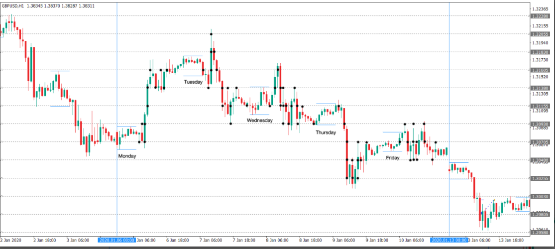This screenshot has width=555, height=249.
Task: Click the 1.31605 price level tag
Action: tap(540, 70)
